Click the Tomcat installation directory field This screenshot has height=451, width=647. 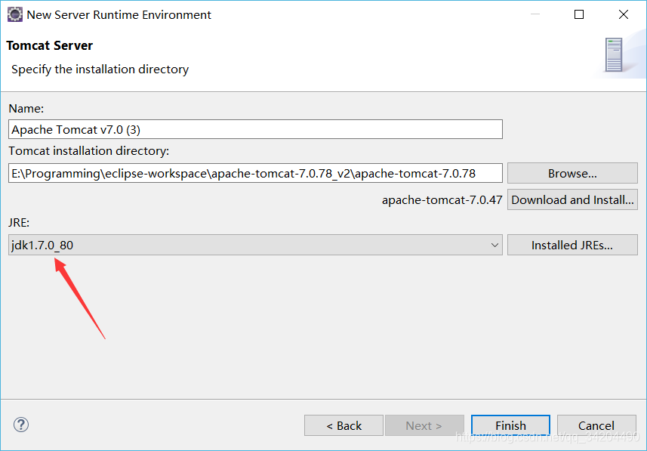(x=255, y=173)
